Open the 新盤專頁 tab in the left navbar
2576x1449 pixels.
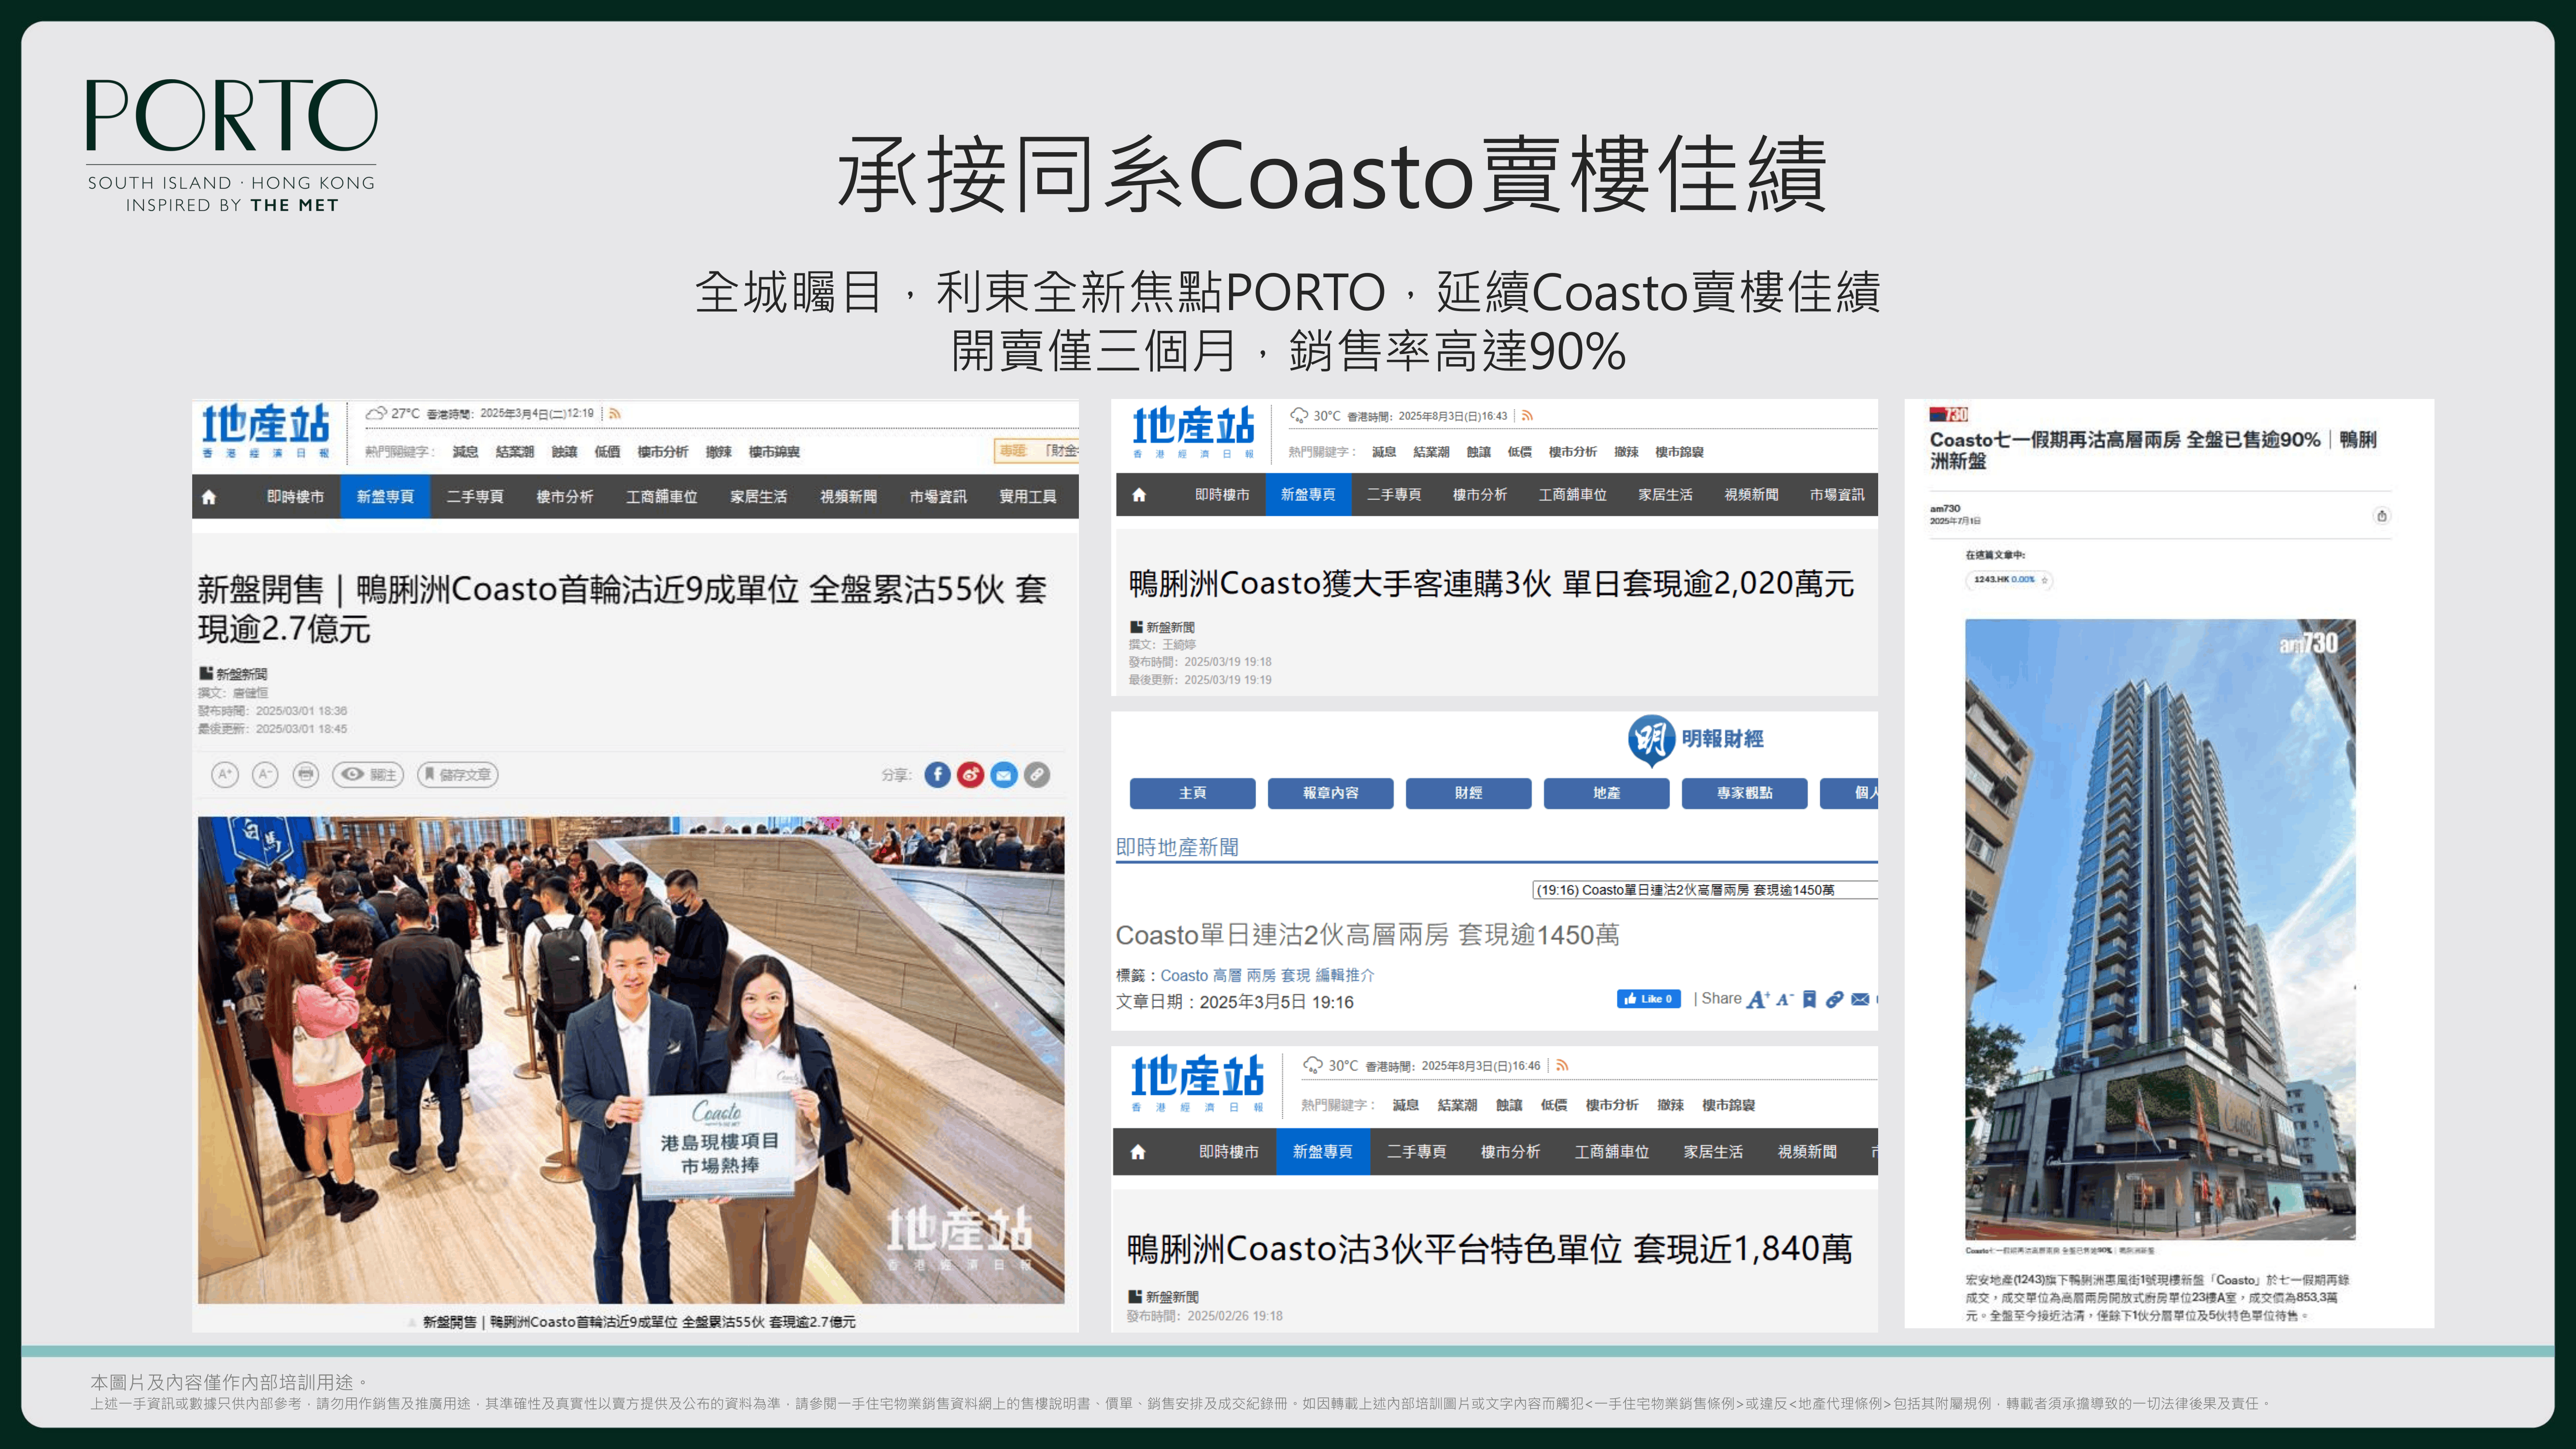pos(385,497)
